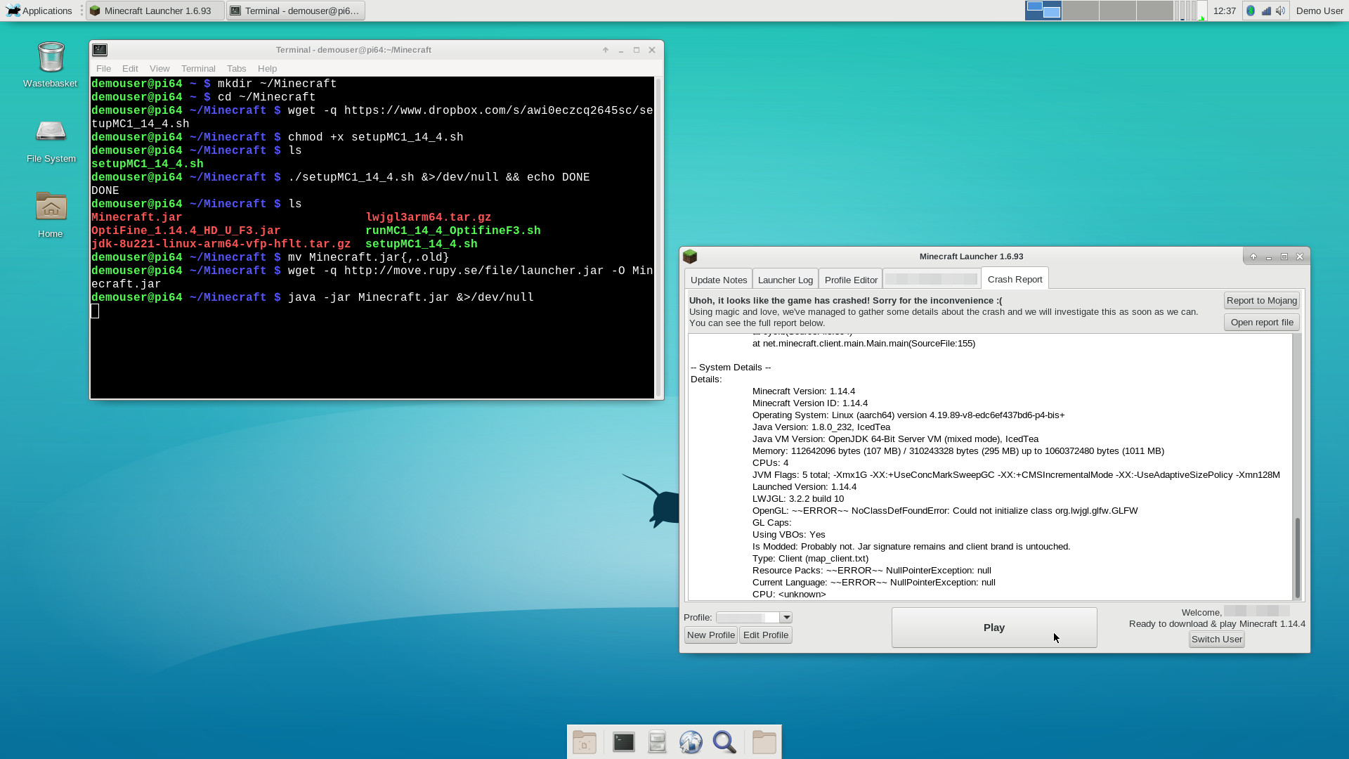Click the network signal tray icon
This screenshot has width=1349, height=759.
click(x=1266, y=11)
